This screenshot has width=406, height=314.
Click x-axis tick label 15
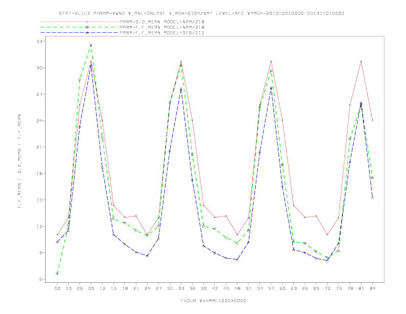coord(113,288)
